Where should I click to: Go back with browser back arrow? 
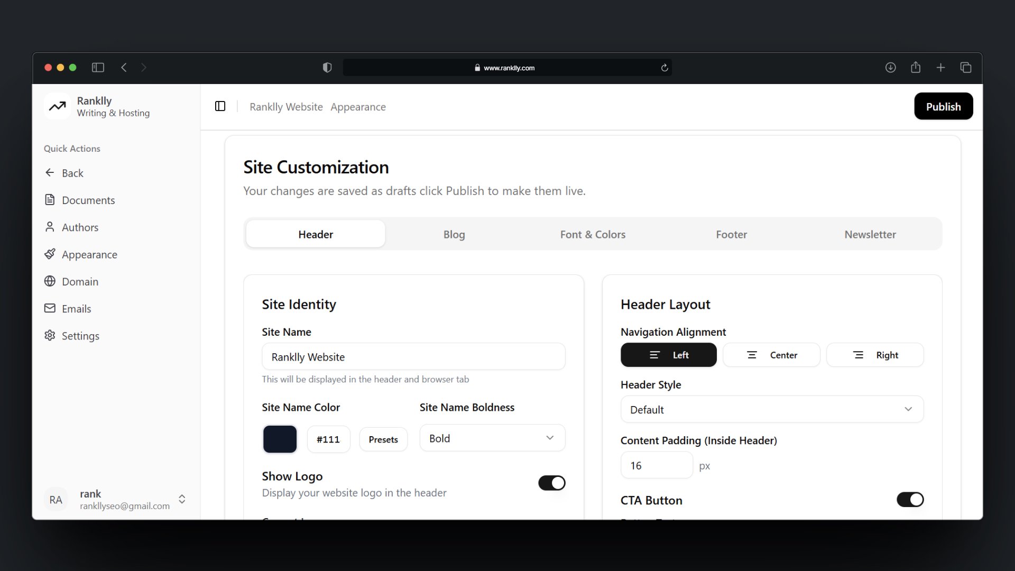124,68
